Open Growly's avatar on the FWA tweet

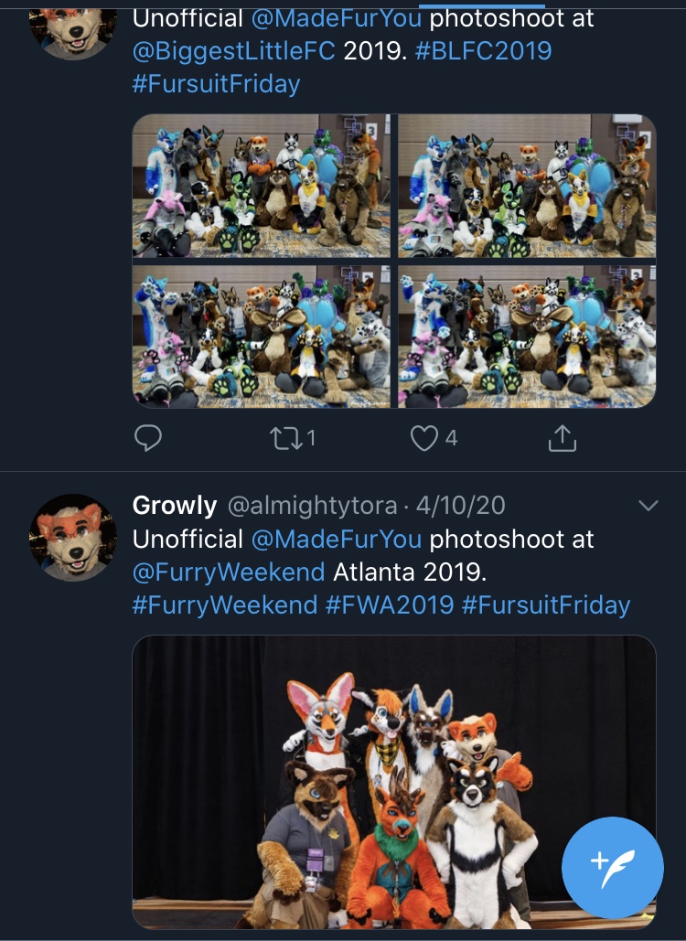click(74, 538)
